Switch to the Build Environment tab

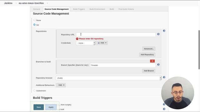[x=97, y=9]
